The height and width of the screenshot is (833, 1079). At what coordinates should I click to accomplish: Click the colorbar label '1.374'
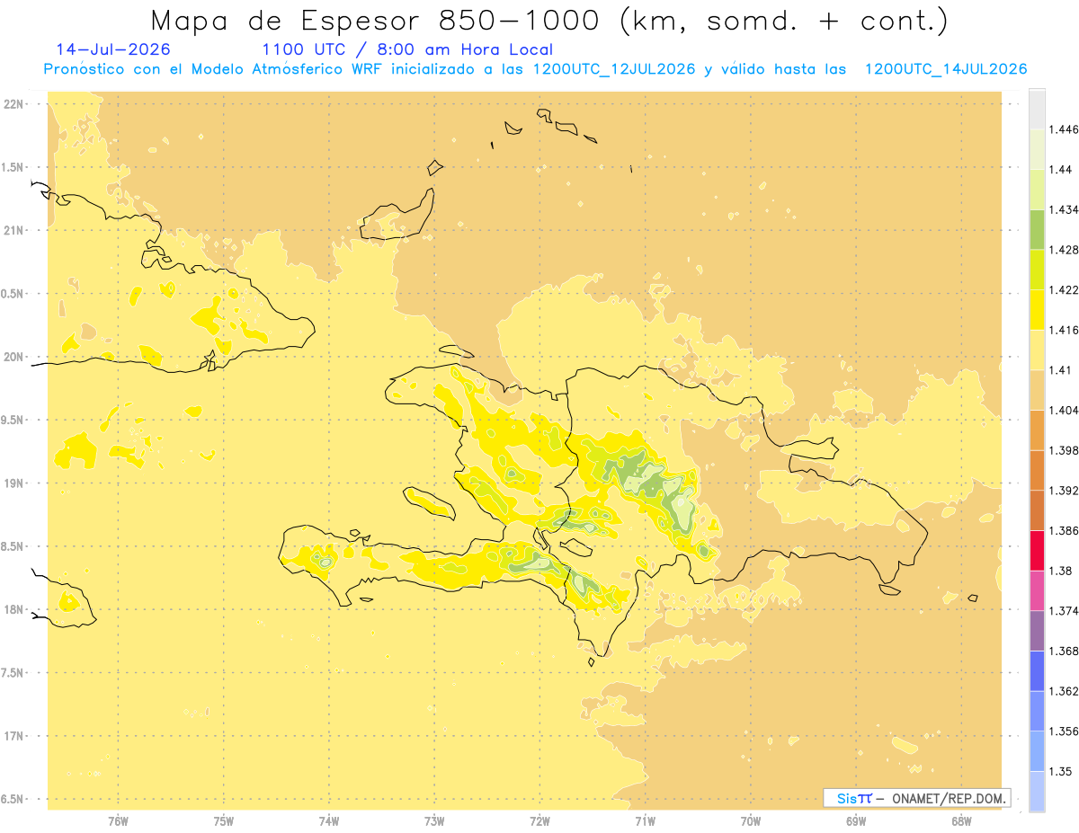click(1064, 611)
